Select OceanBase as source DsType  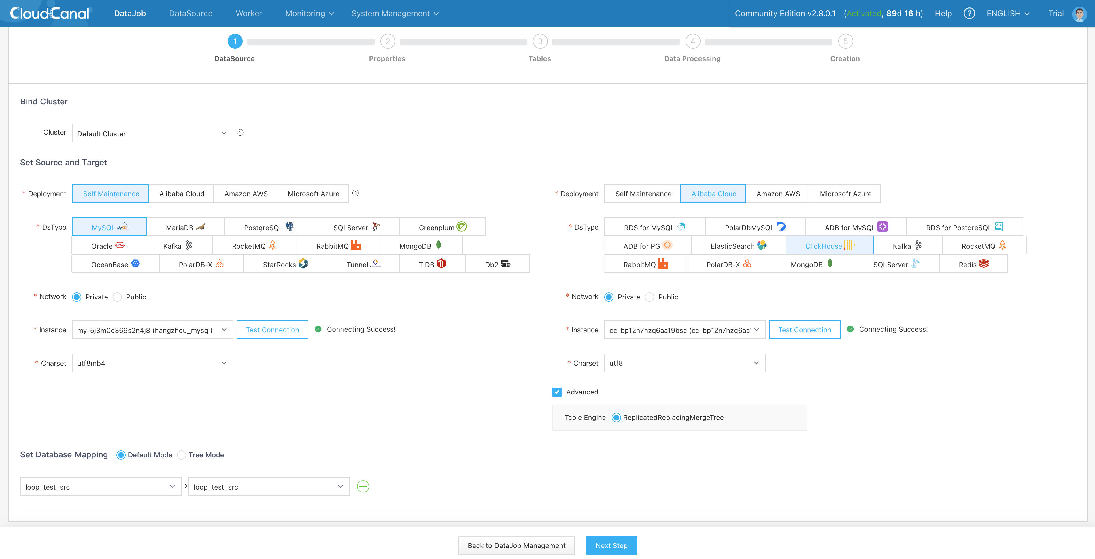coord(115,264)
